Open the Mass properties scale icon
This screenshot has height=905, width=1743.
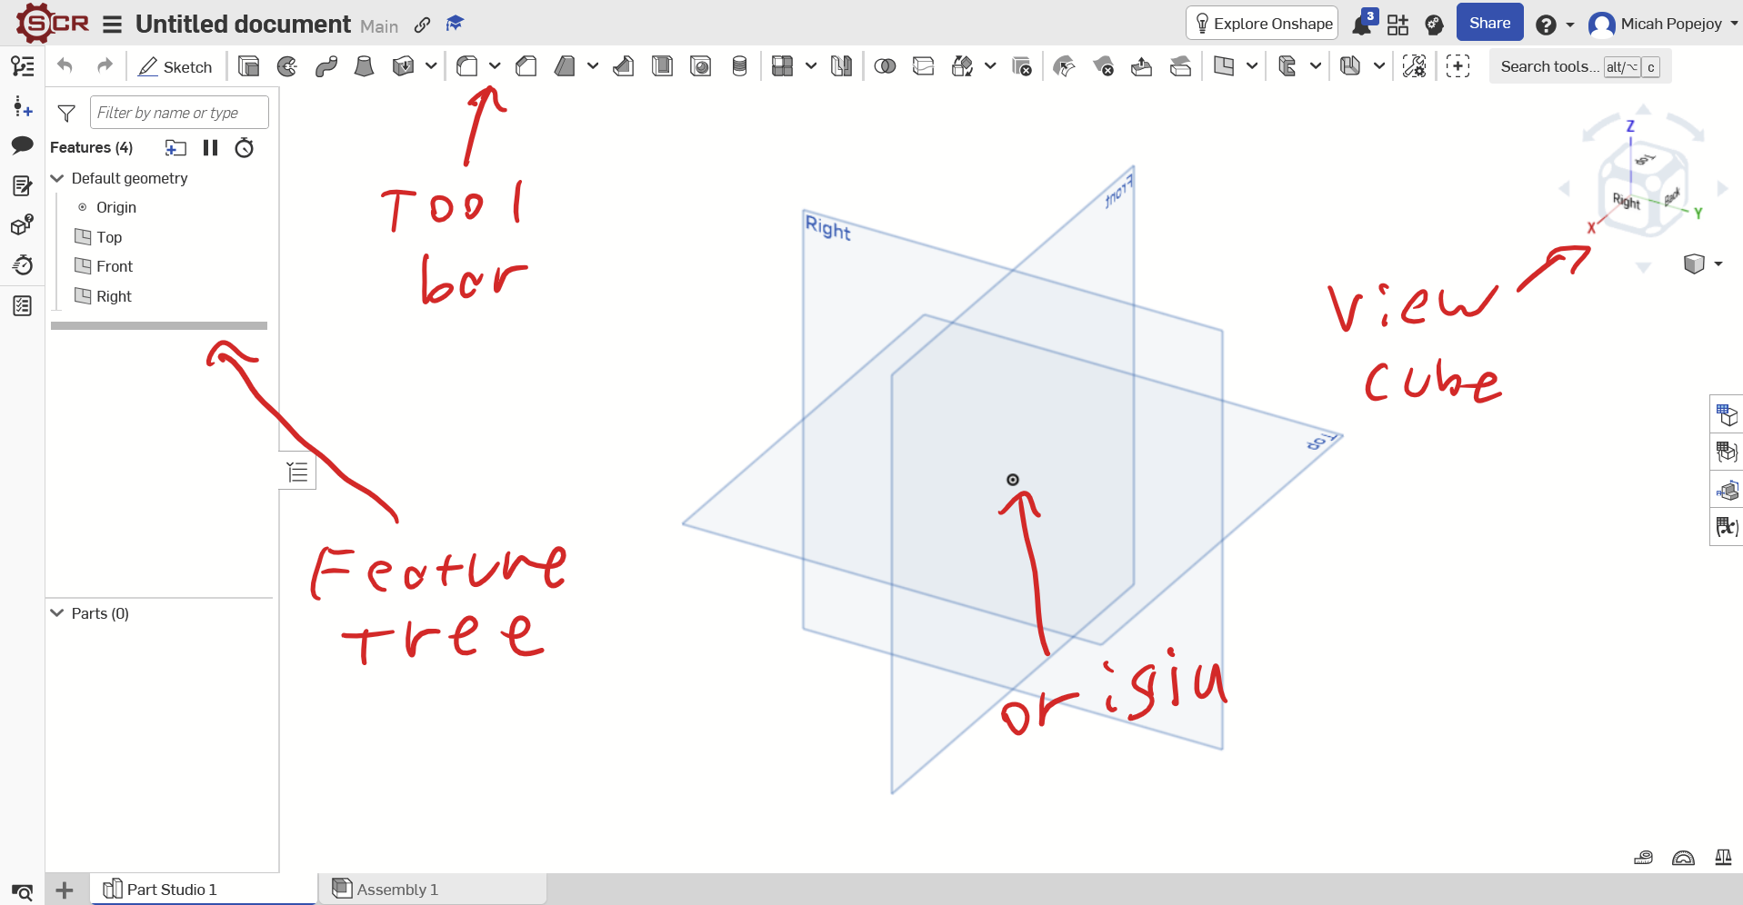point(1723,857)
